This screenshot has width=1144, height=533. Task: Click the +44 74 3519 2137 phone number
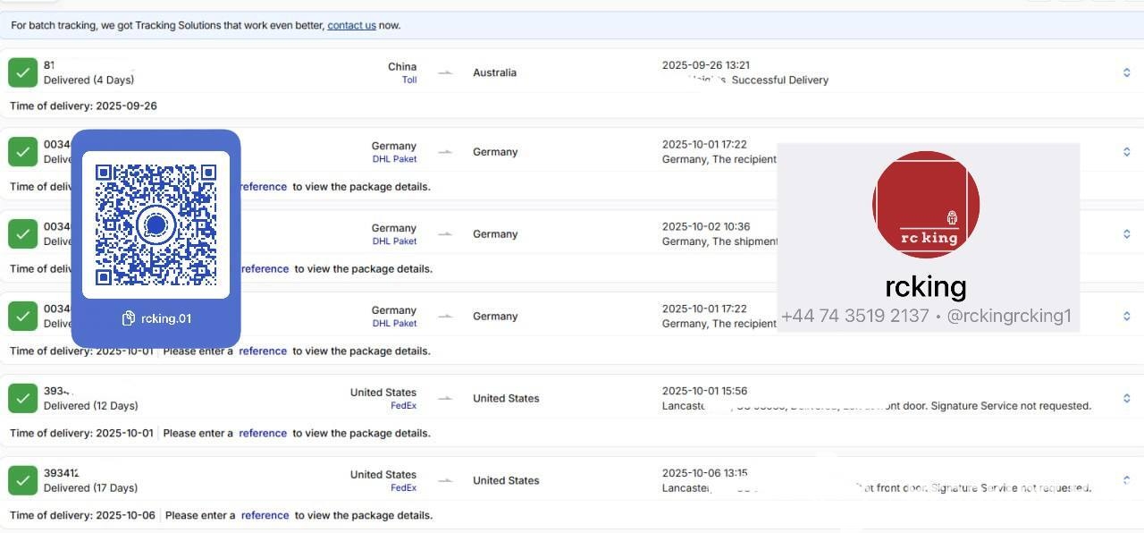pyautogui.click(x=854, y=316)
